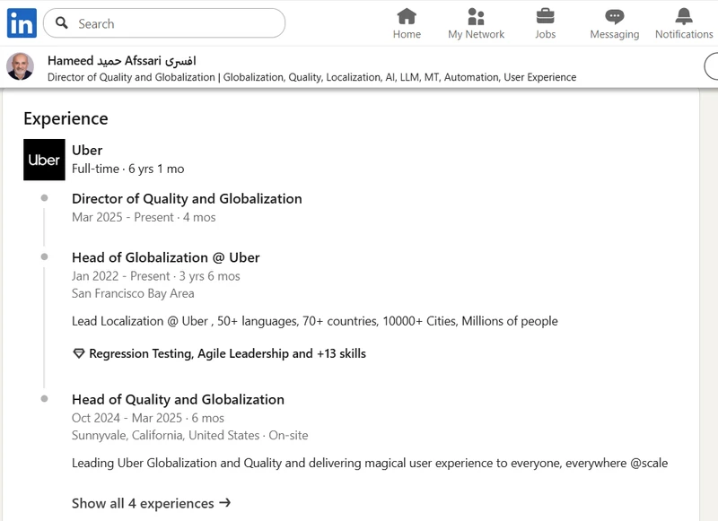The image size is (718, 521).
Task: Click the partially visible button at header right
Action: coord(711,67)
